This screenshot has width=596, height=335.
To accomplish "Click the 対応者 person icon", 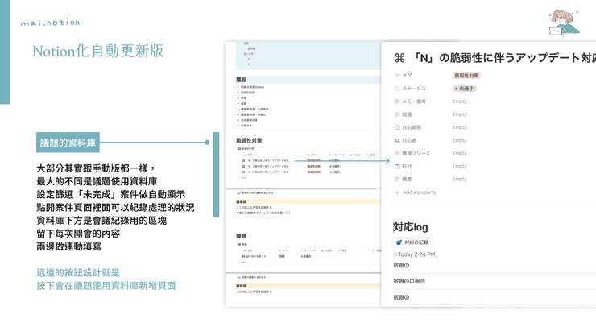I will [x=397, y=140].
